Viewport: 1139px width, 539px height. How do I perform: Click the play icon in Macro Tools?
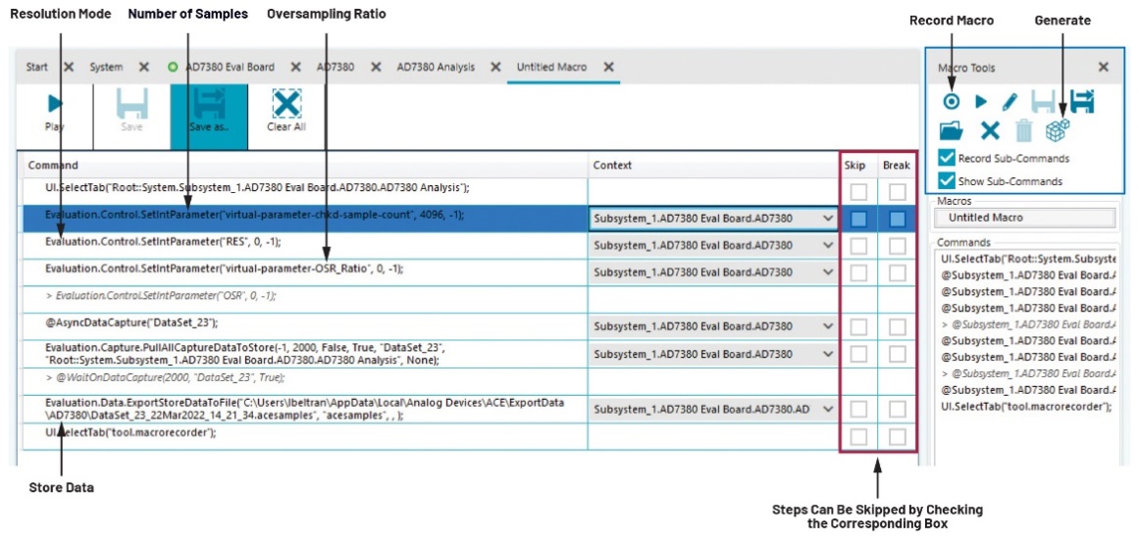pos(981,102)
